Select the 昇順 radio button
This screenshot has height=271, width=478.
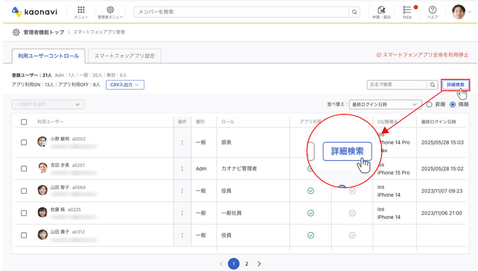[x=429, y=105]
